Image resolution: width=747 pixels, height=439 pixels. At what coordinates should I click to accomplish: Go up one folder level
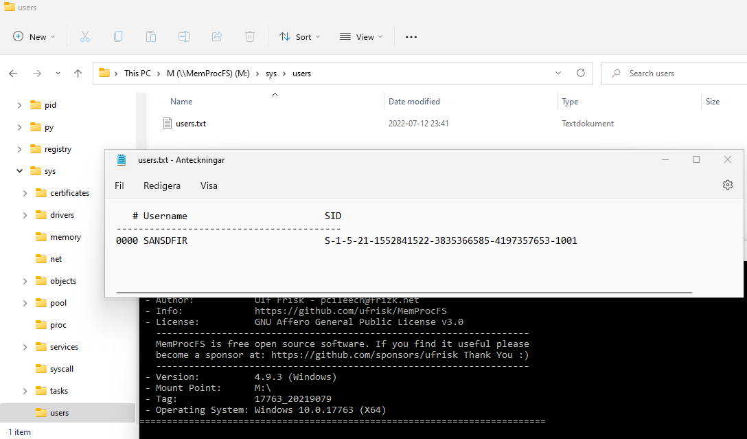[x=78, y=74]
